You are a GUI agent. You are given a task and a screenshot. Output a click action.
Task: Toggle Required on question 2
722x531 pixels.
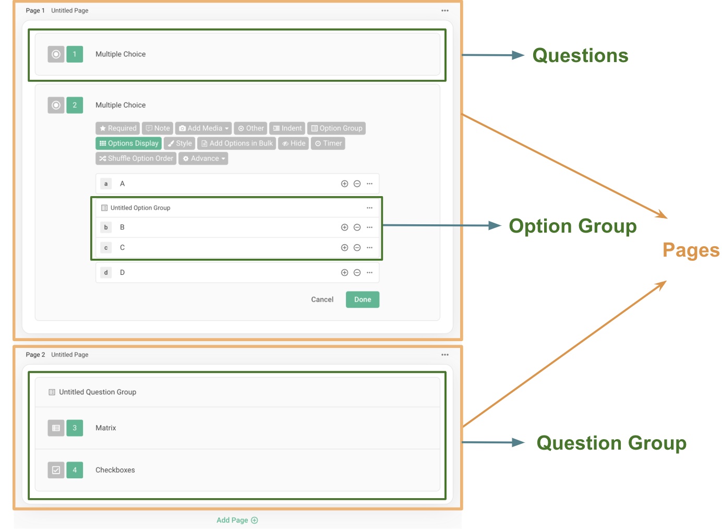coord(117,128)
